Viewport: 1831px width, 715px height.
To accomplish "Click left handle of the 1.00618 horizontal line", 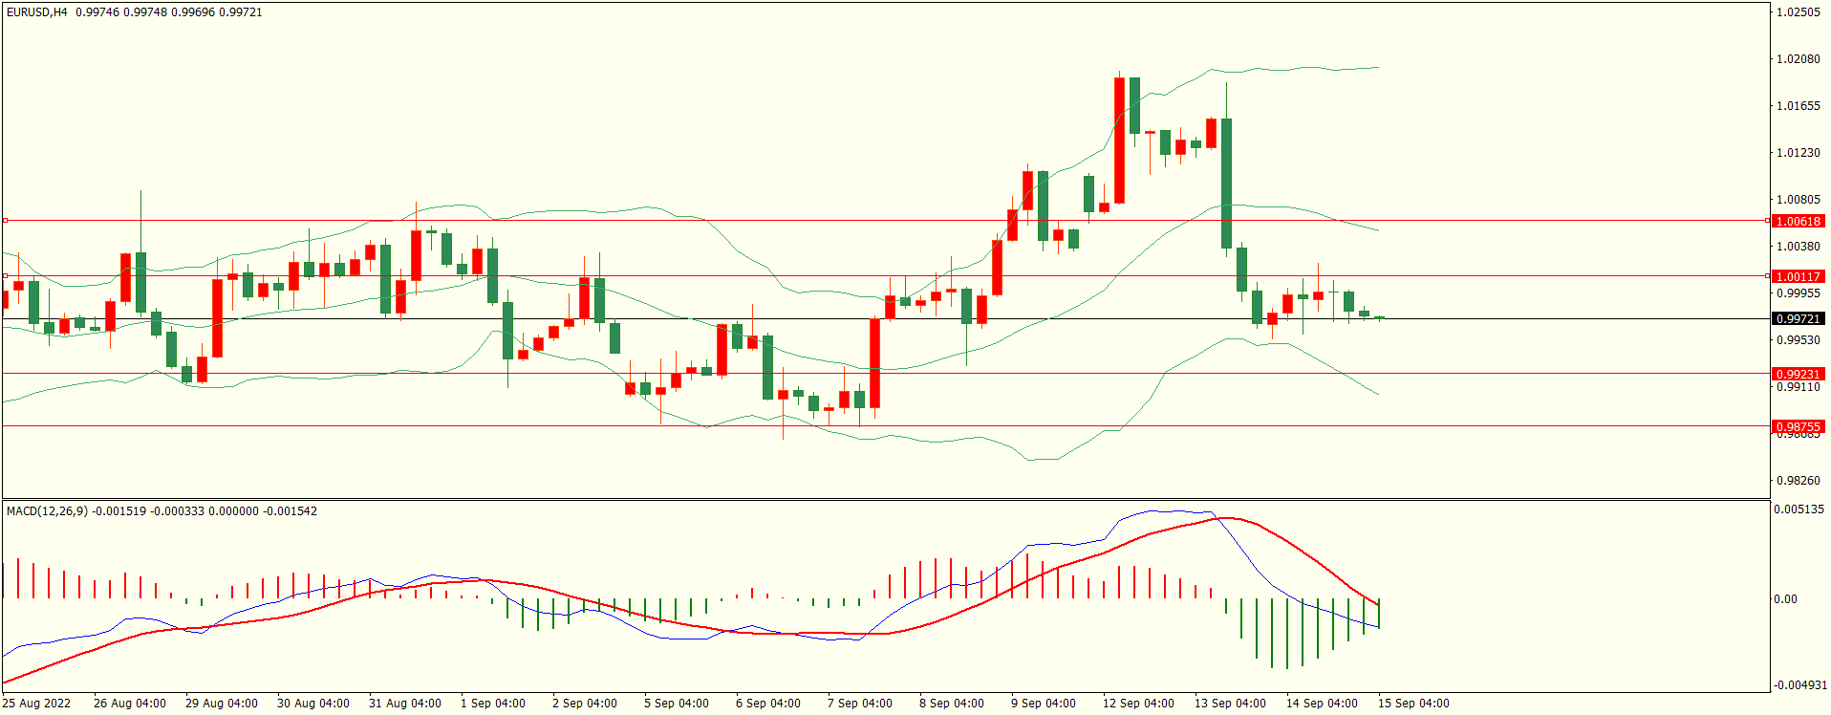I will 5,221.
